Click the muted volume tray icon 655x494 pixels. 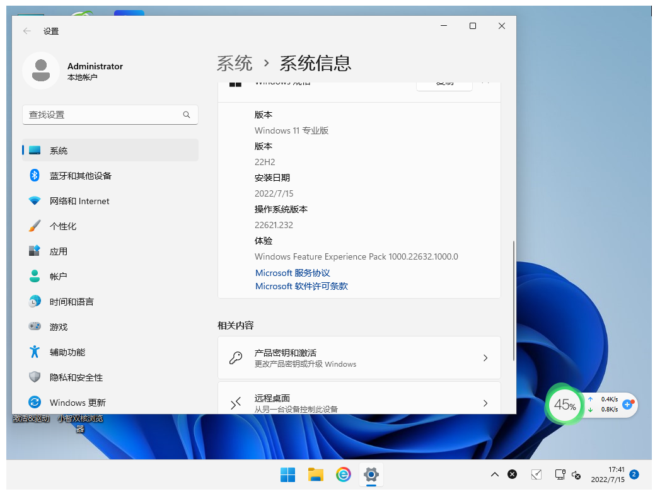pyautogui.click(x=576, y=475)
